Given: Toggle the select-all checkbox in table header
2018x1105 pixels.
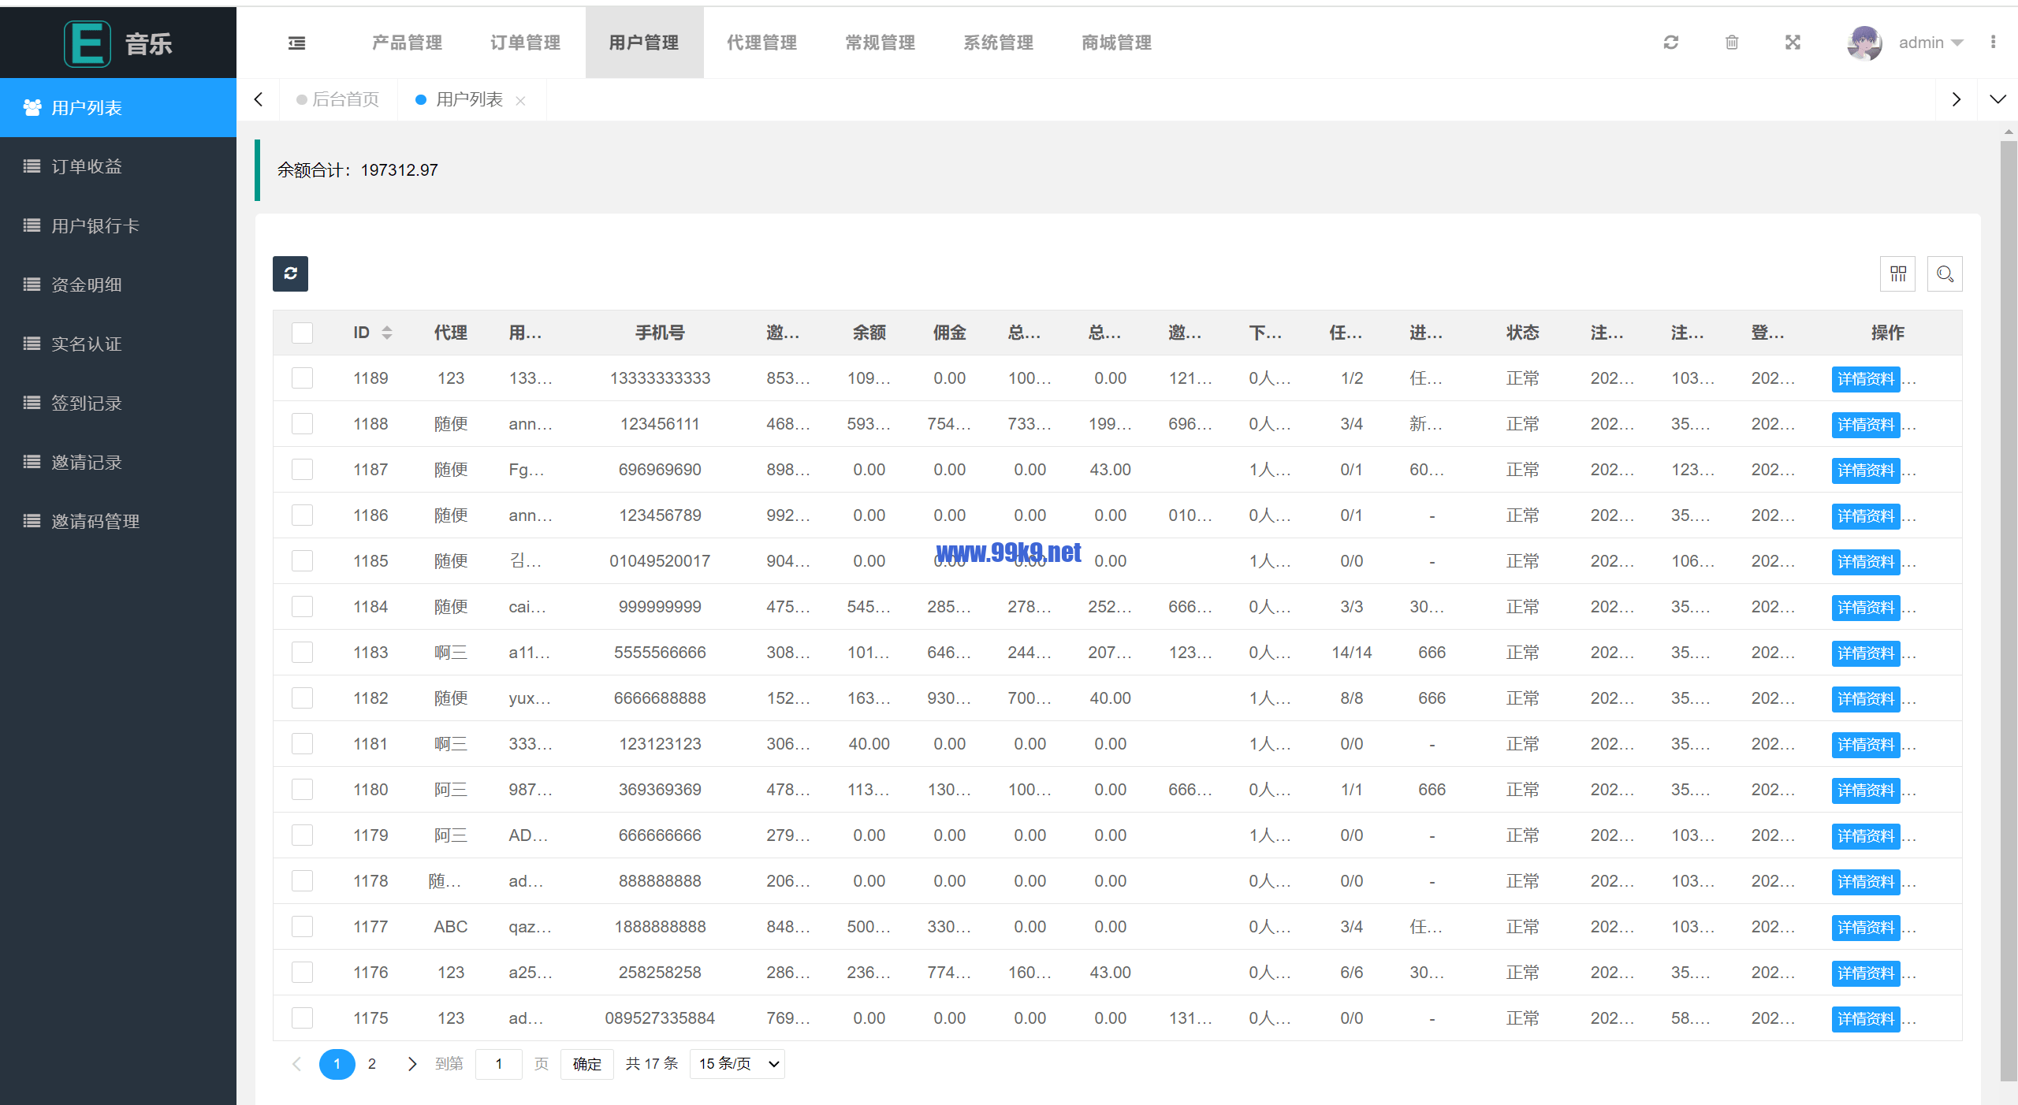Looking at the screenshot, I should tap(302, 333).
